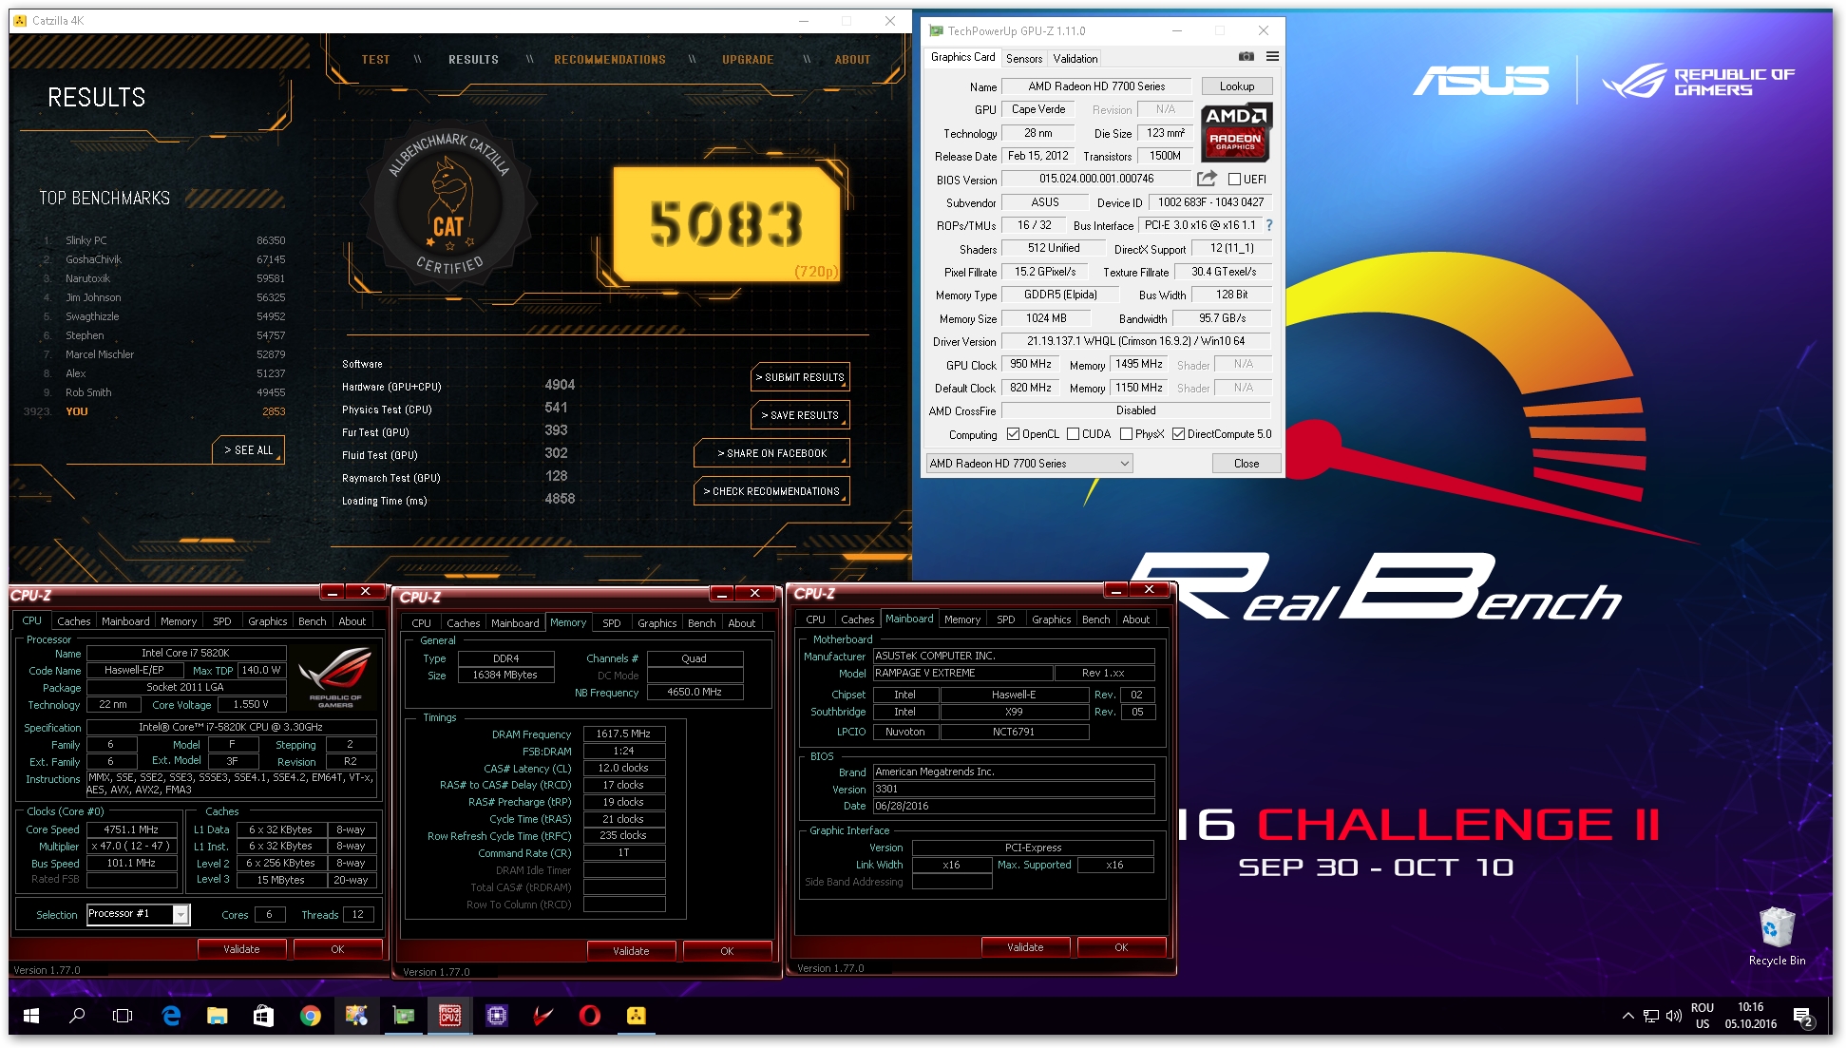
Task: Launch Opera from the taskbar
Action: point(589,1016)
